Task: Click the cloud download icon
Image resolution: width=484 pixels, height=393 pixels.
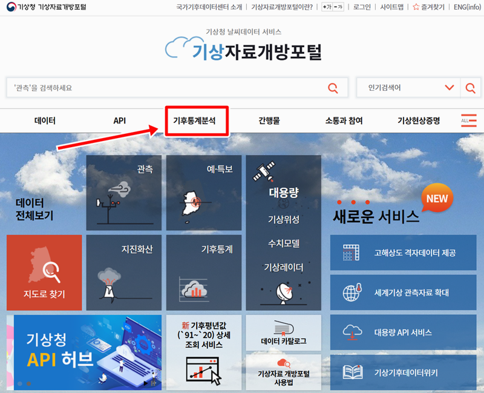Action: click(x=352, y=332)
